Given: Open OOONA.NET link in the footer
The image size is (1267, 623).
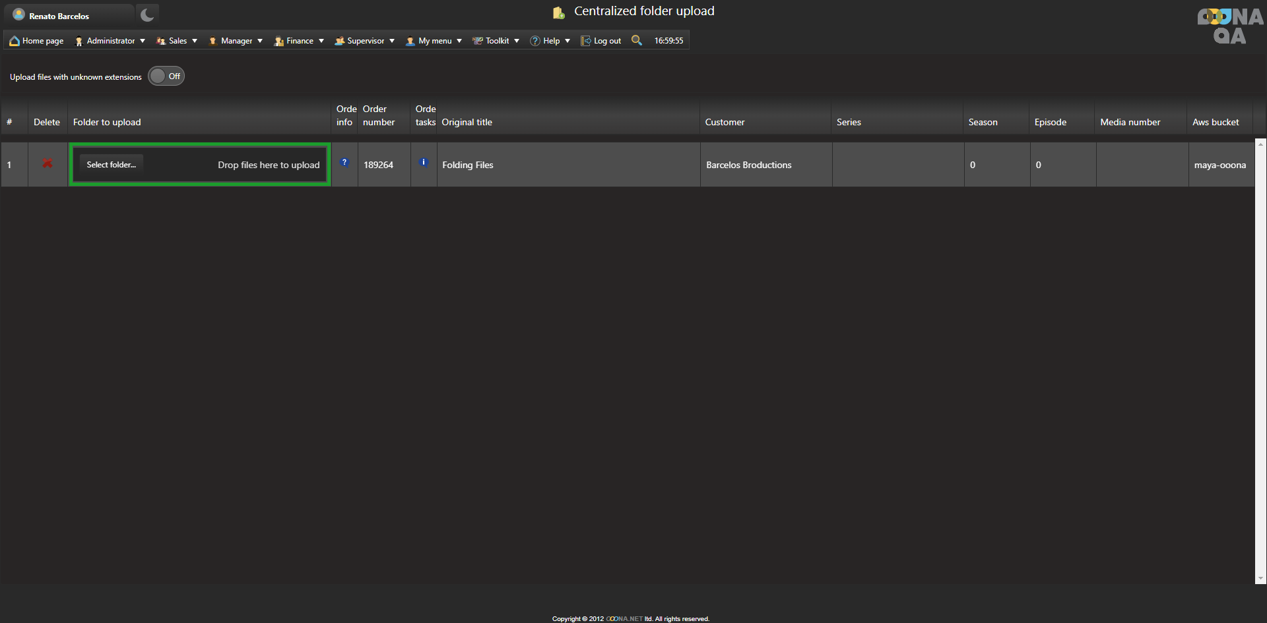Looking at the screenshot, I should point(624,618).
